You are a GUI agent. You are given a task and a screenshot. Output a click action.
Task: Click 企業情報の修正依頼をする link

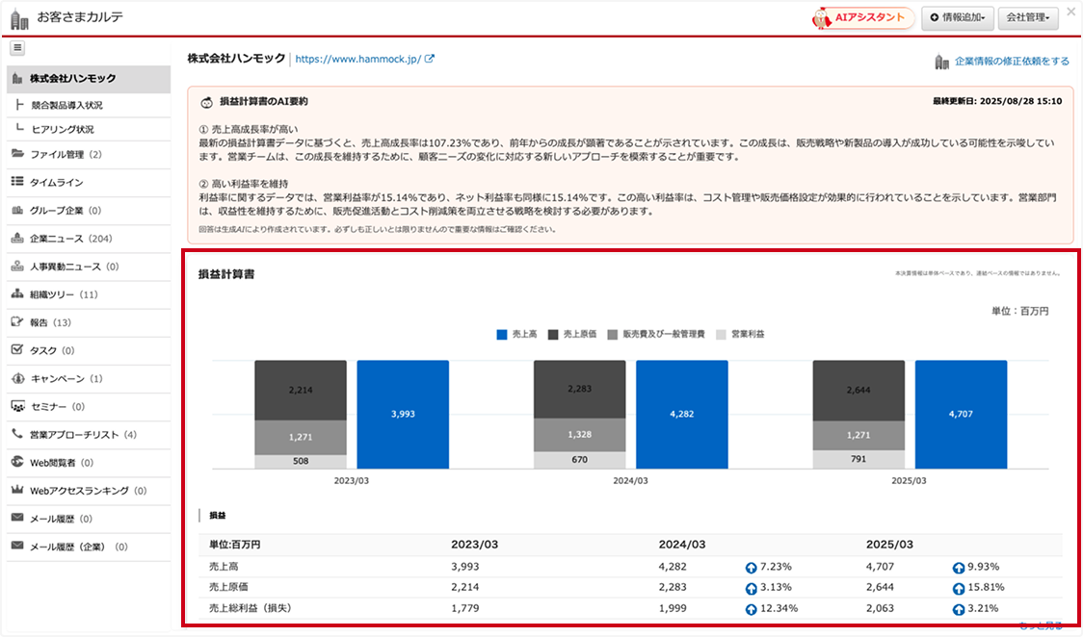click(1011, 62)
